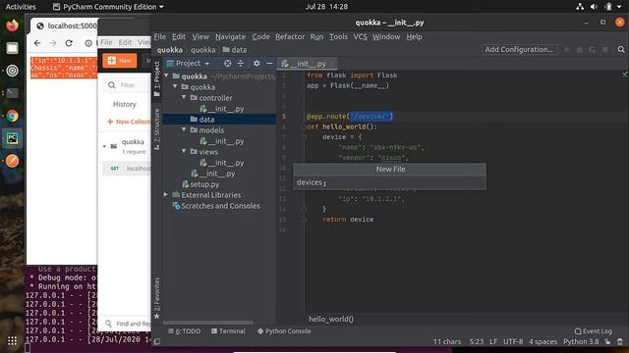Viewport: 629px width, 353px height.
Task: Open the VCS menu
Action: [x=361, y=37]
